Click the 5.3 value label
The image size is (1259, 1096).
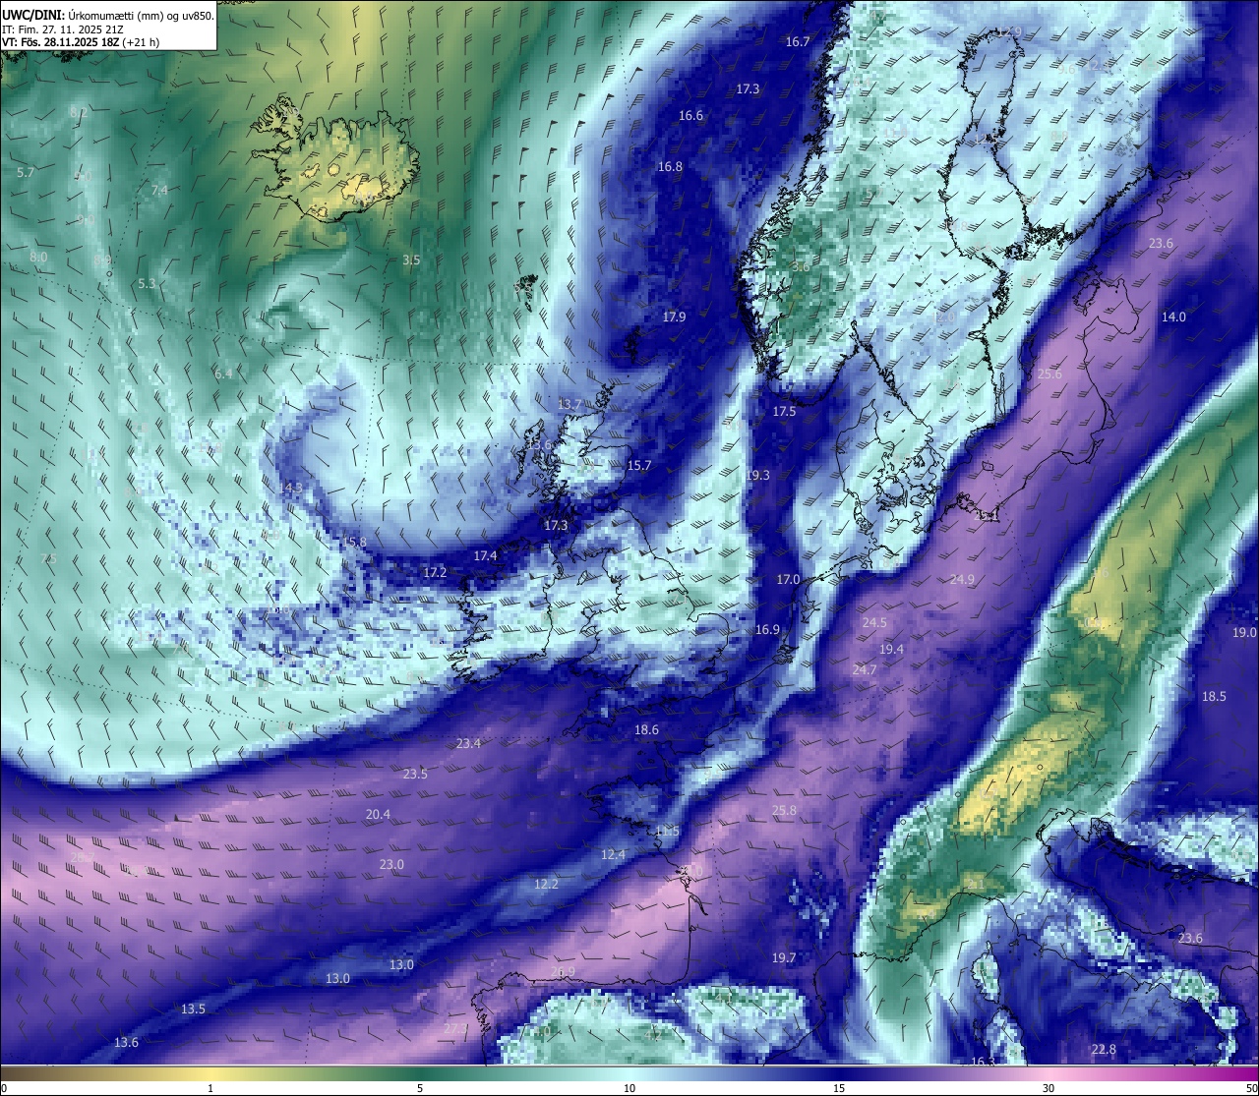pyautogui.click(x=147, y=284)
